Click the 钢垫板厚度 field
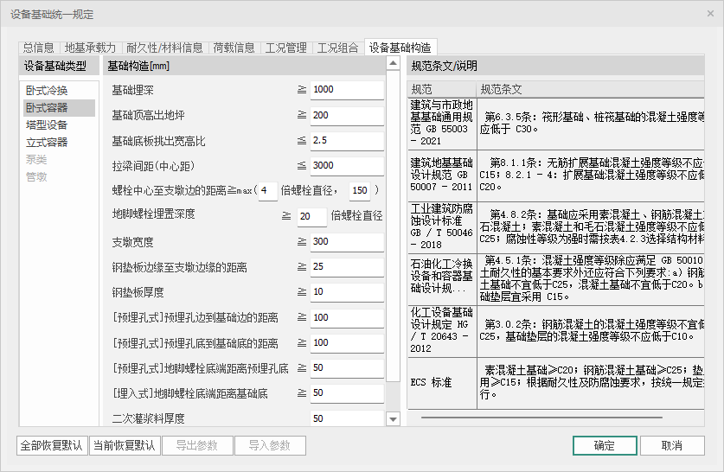Image resolution: width=724 pixels, height=472 pixels. point(347,292)
